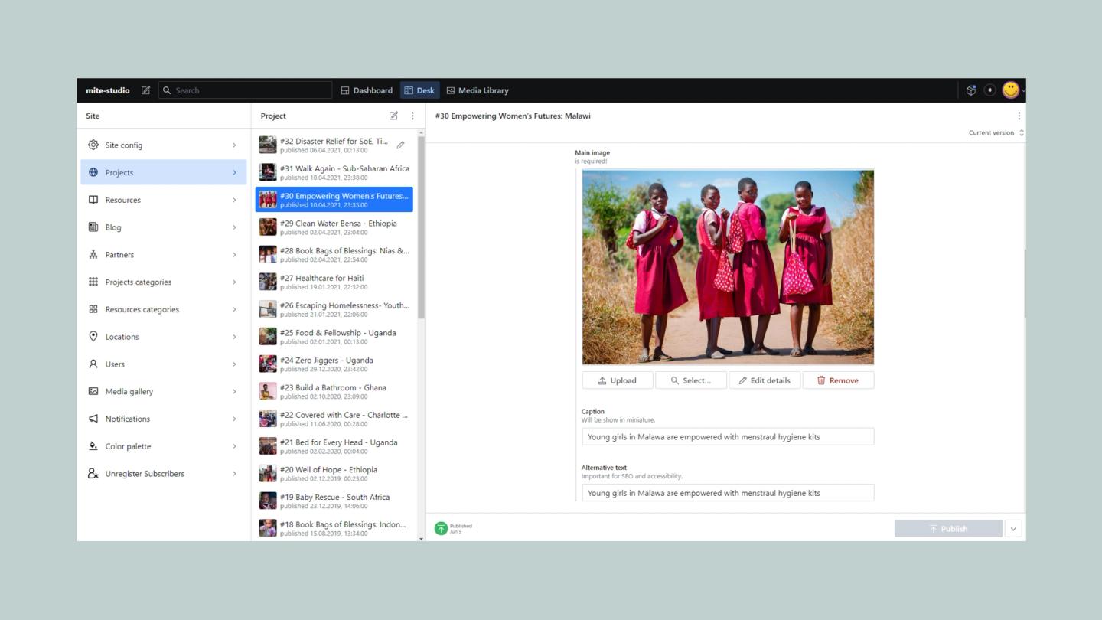Click the smiley user avatar icon
1102x620 pixels.
1010,90
